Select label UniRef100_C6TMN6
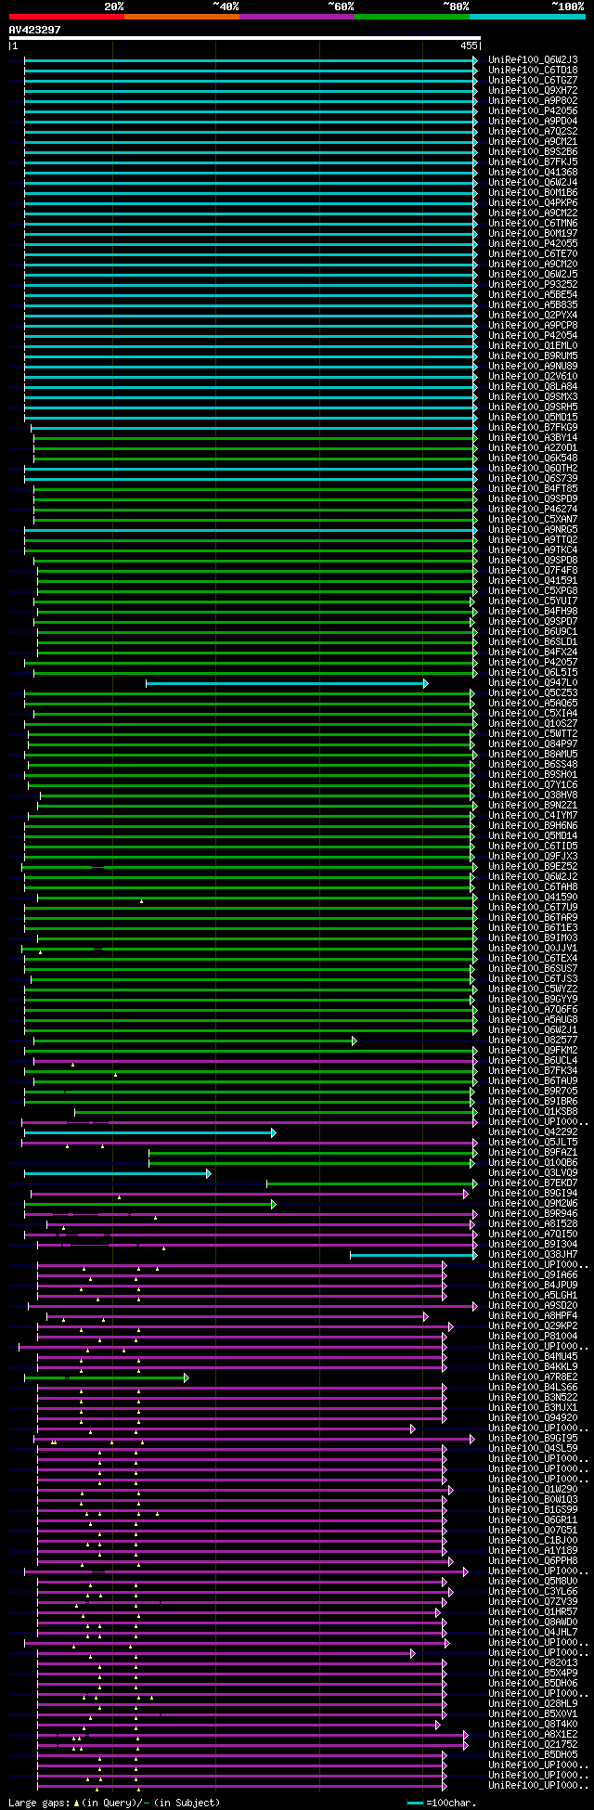 tap(533, 224)
